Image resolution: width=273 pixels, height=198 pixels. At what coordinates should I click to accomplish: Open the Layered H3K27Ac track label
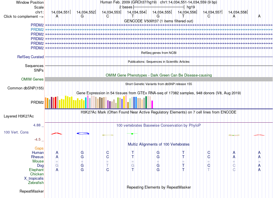point(19,116)
